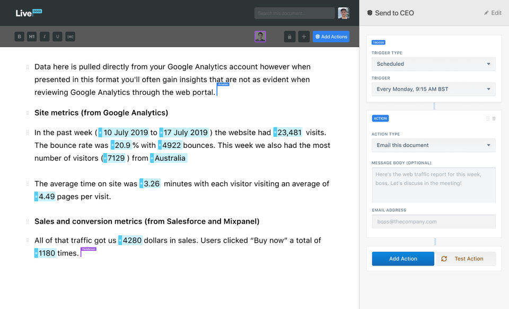The height and width of the screenshot is (309, 509).
Task: Open the Trigger Type dropdown showing Scheduled
Action: click(433, 64)
